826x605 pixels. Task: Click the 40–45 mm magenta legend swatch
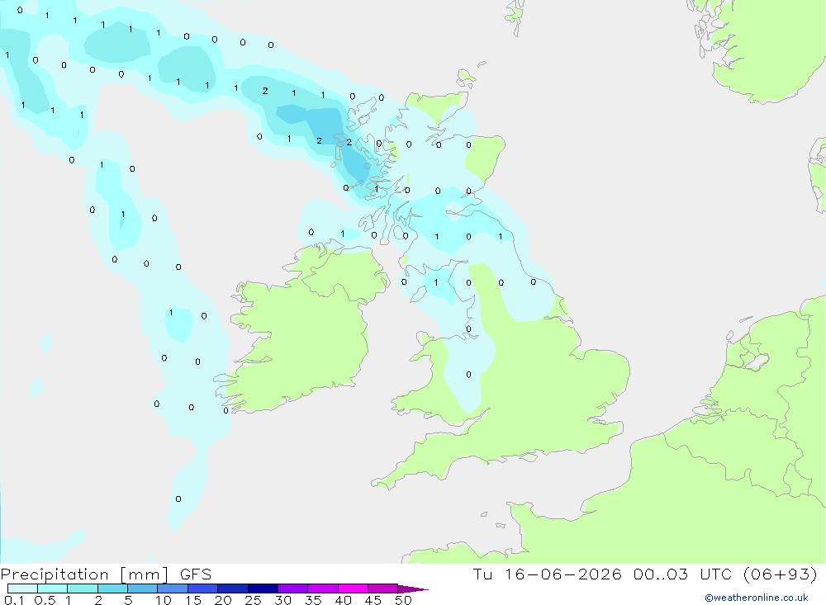coord(353,588)
